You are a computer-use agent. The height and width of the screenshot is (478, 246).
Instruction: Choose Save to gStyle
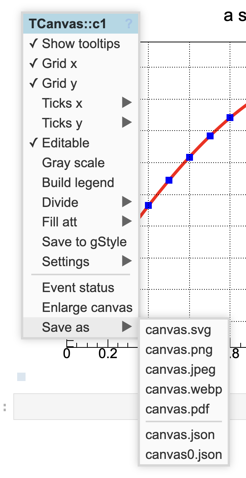(84, 242)
